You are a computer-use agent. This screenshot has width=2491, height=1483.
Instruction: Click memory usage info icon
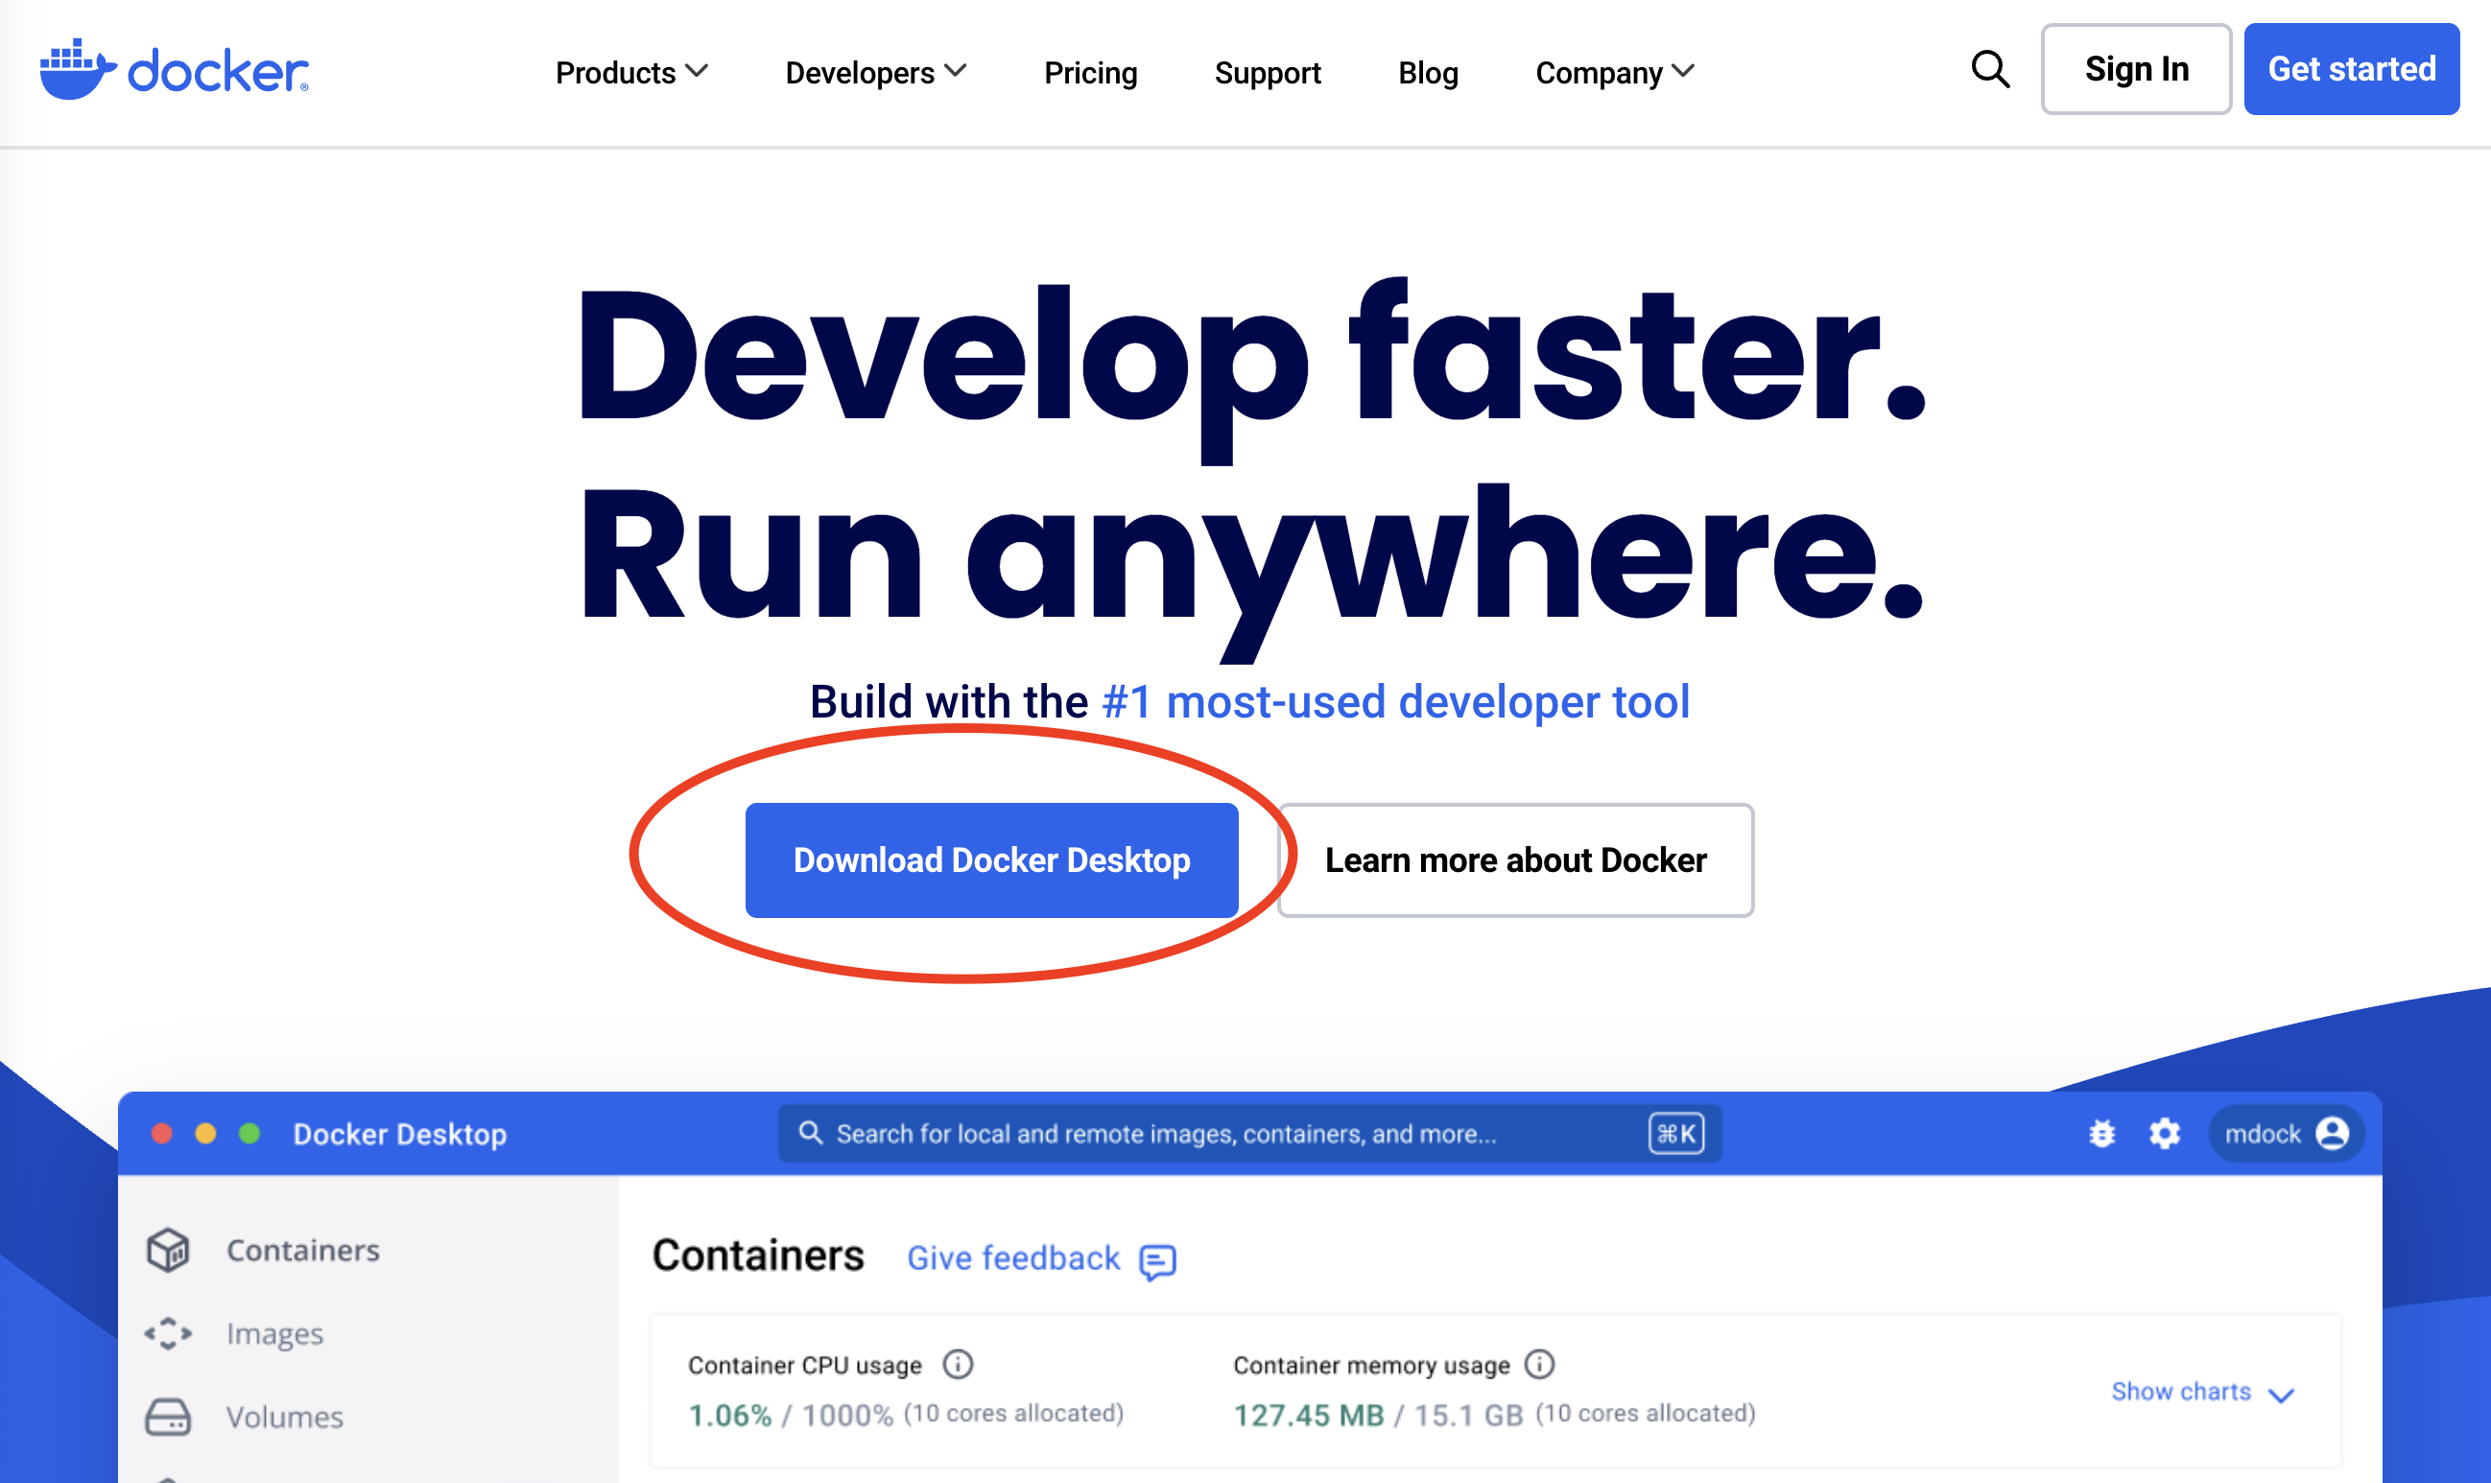tap(1539, 1364)
